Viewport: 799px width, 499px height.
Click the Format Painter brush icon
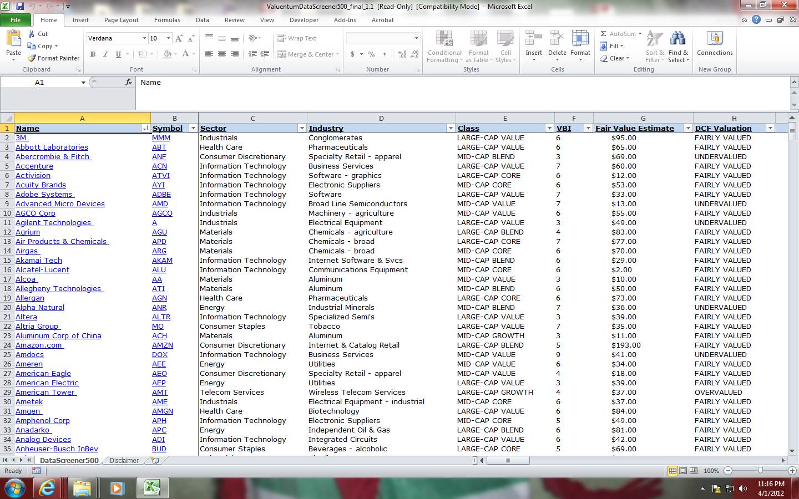click(32, 58)
